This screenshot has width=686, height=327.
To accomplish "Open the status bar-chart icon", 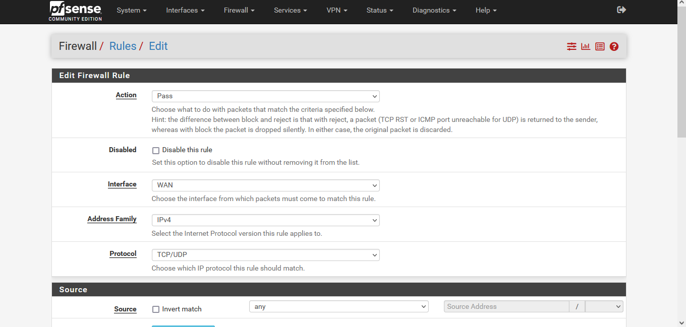I will [x=586, y=46].
